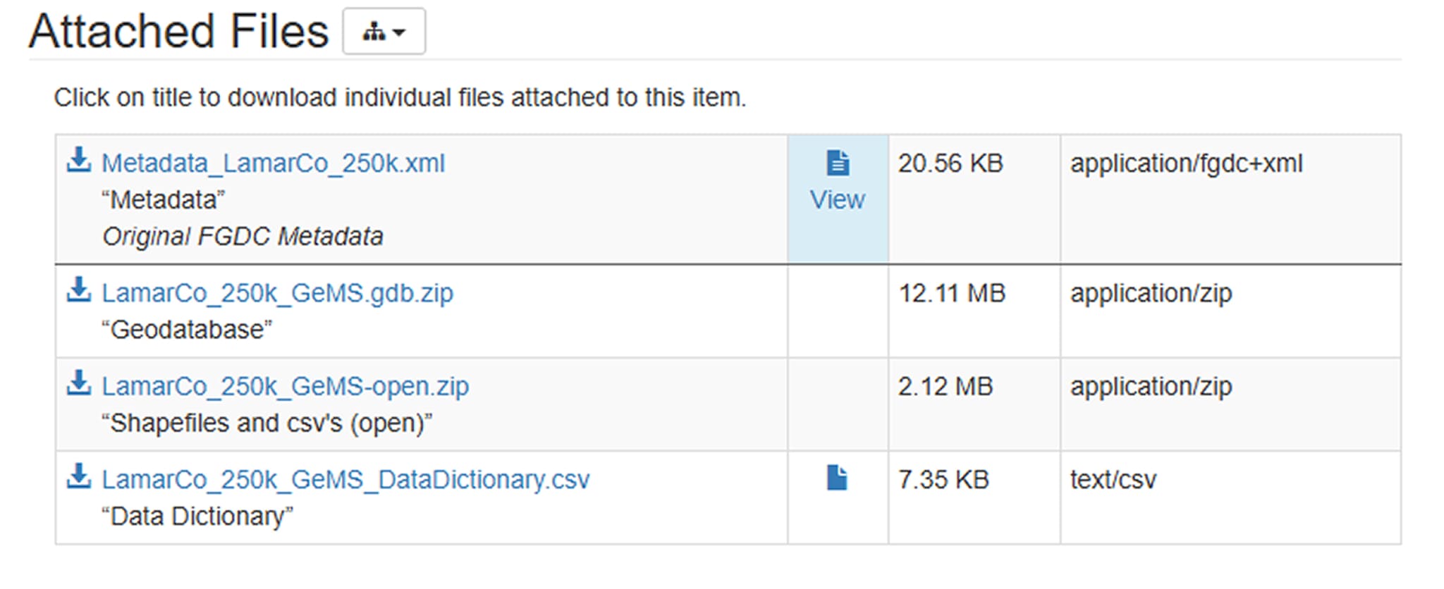Image resolution: width=1444 pixels, height=589 pixels.
Task: Click document icon above View label
Action: tap(838, 163)
